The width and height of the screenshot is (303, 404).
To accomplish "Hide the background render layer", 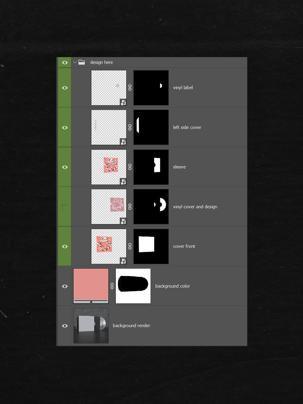I will (65, 326).
